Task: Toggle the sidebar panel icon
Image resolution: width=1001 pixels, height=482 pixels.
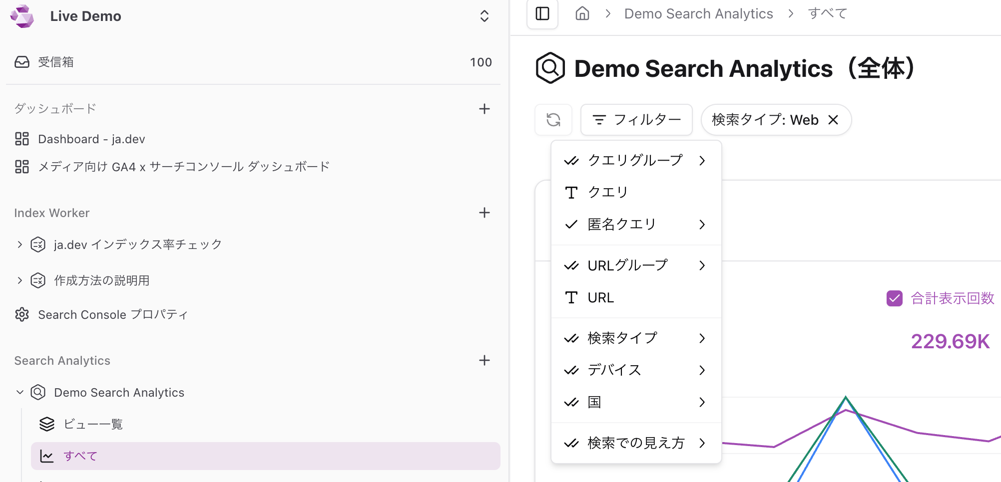Action: [542, 14]
